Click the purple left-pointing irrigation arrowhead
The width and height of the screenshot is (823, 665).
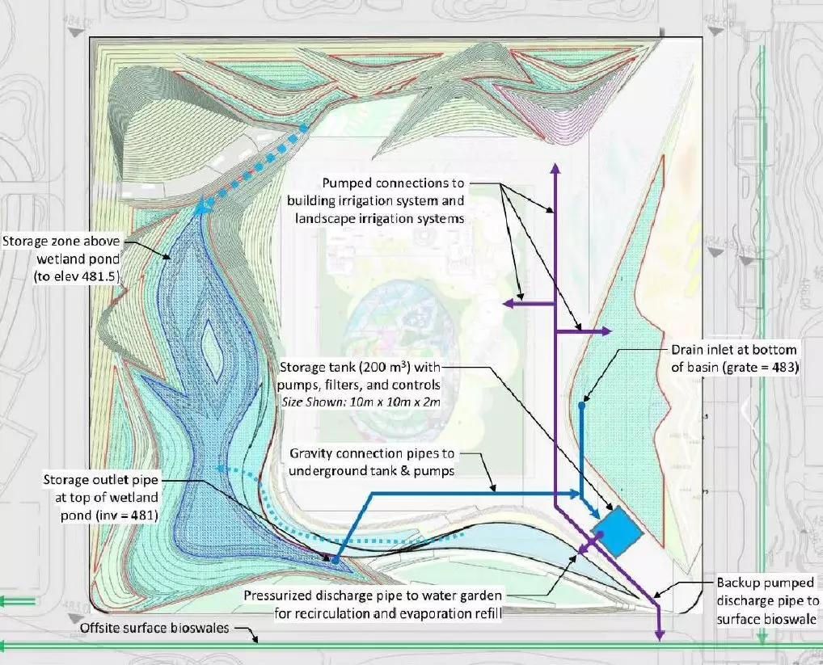pyautogui.click(x=508, y=304)
